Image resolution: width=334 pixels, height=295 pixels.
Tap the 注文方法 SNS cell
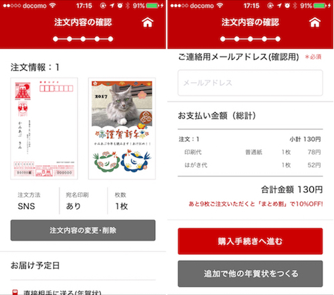click(x=35, y=201)
